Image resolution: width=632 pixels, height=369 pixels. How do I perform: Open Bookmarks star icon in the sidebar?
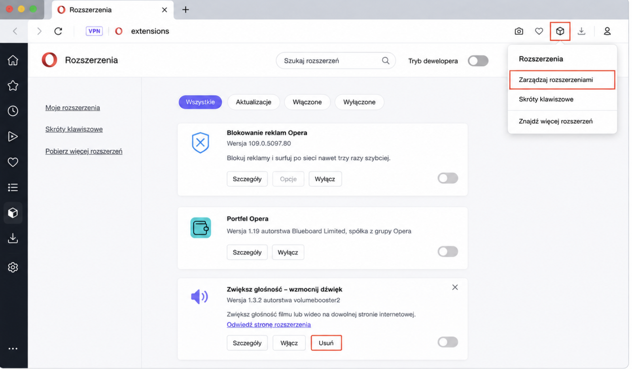(x=13, y=86)
